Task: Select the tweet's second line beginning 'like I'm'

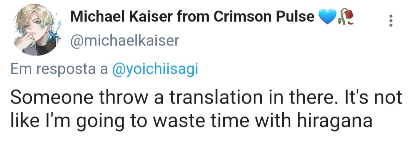Action: click(x=192, y=122)
